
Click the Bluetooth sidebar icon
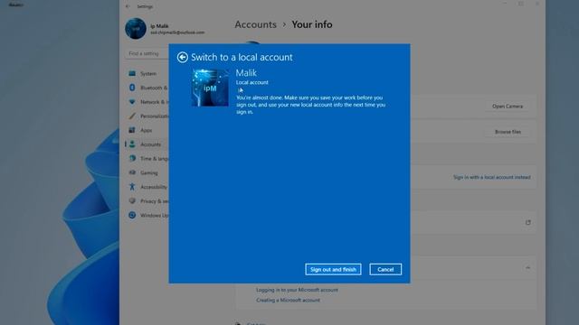point(132,88)
